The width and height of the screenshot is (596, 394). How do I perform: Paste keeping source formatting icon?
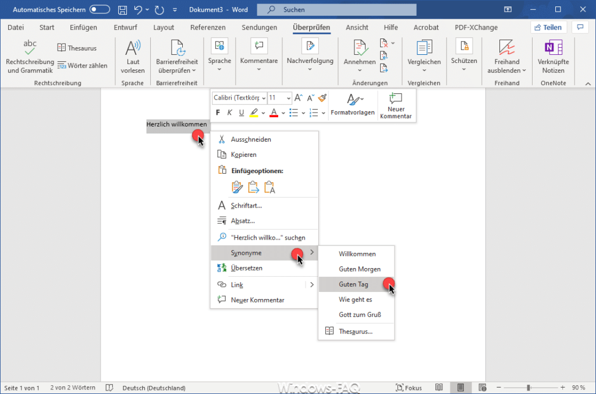coord(237,187)
